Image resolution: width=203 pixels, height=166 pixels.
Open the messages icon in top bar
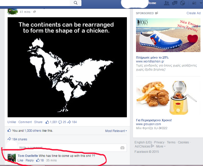[x=175, y=3]
